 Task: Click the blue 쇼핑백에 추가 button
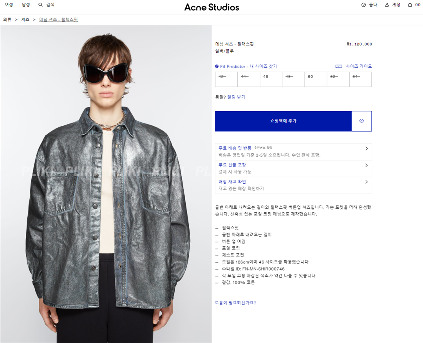point(283,121)
